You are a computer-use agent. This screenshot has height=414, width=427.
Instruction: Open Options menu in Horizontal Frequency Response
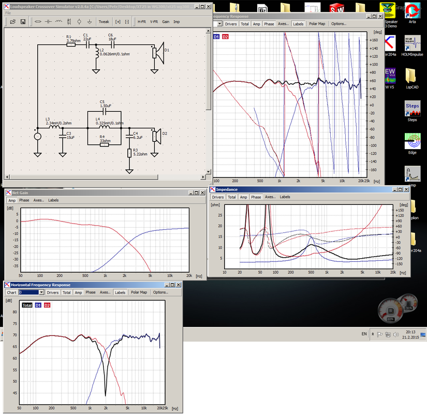pyautogui.click(x=160, y=292)
